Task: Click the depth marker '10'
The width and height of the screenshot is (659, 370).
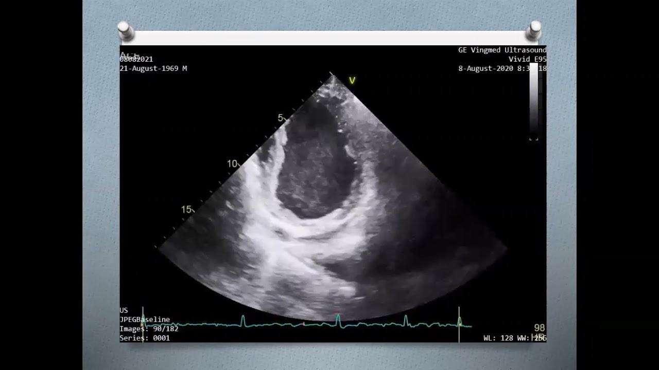Action: click(232, 164)
